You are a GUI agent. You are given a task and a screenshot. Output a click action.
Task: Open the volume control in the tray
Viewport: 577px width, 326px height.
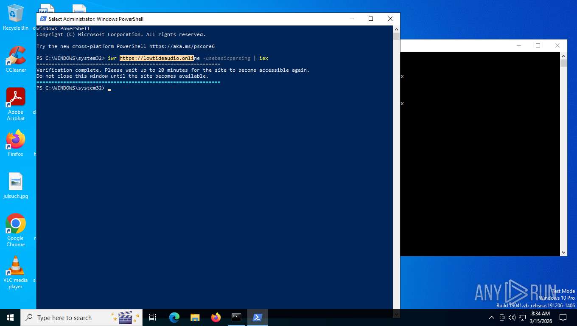(512, 318)
